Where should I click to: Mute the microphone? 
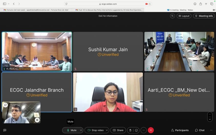pos(71,130)
